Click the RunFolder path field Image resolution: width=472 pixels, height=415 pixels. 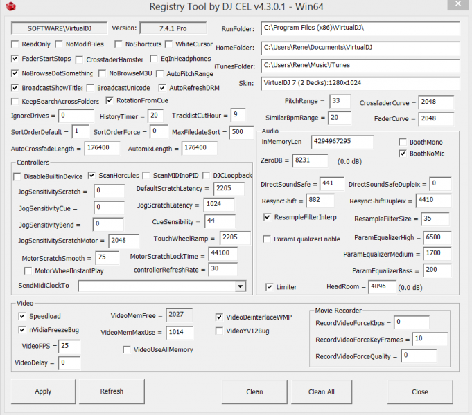360,28
